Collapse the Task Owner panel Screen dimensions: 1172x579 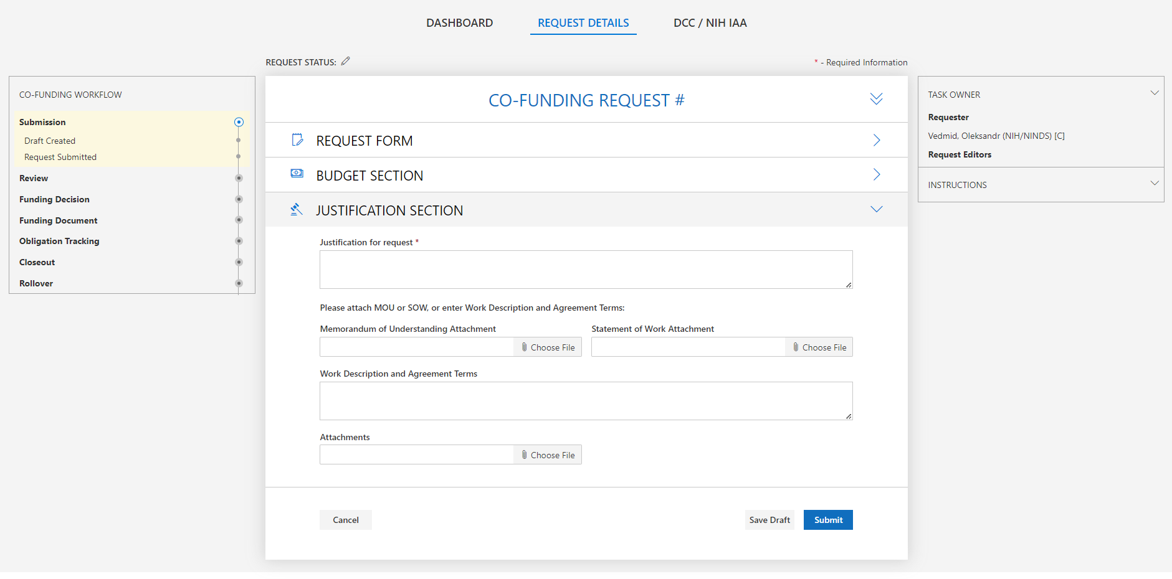point(1154,93)
